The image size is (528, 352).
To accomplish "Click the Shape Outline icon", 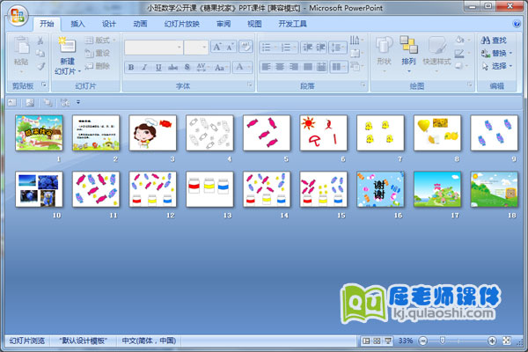I will click(460, 53).
